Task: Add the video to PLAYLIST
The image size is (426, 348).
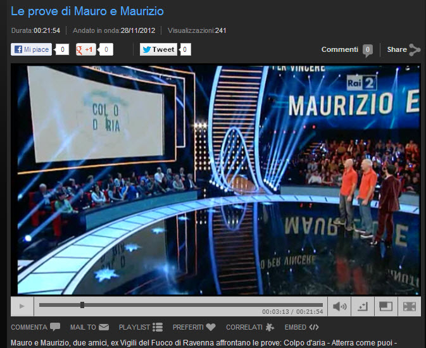Action: coord(141,327)
